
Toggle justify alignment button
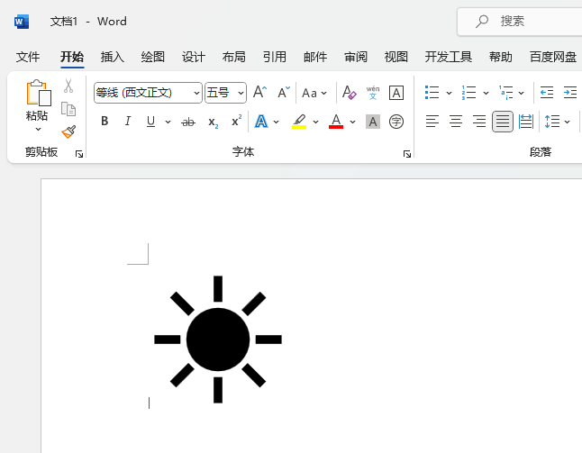(x=503, y=122)
